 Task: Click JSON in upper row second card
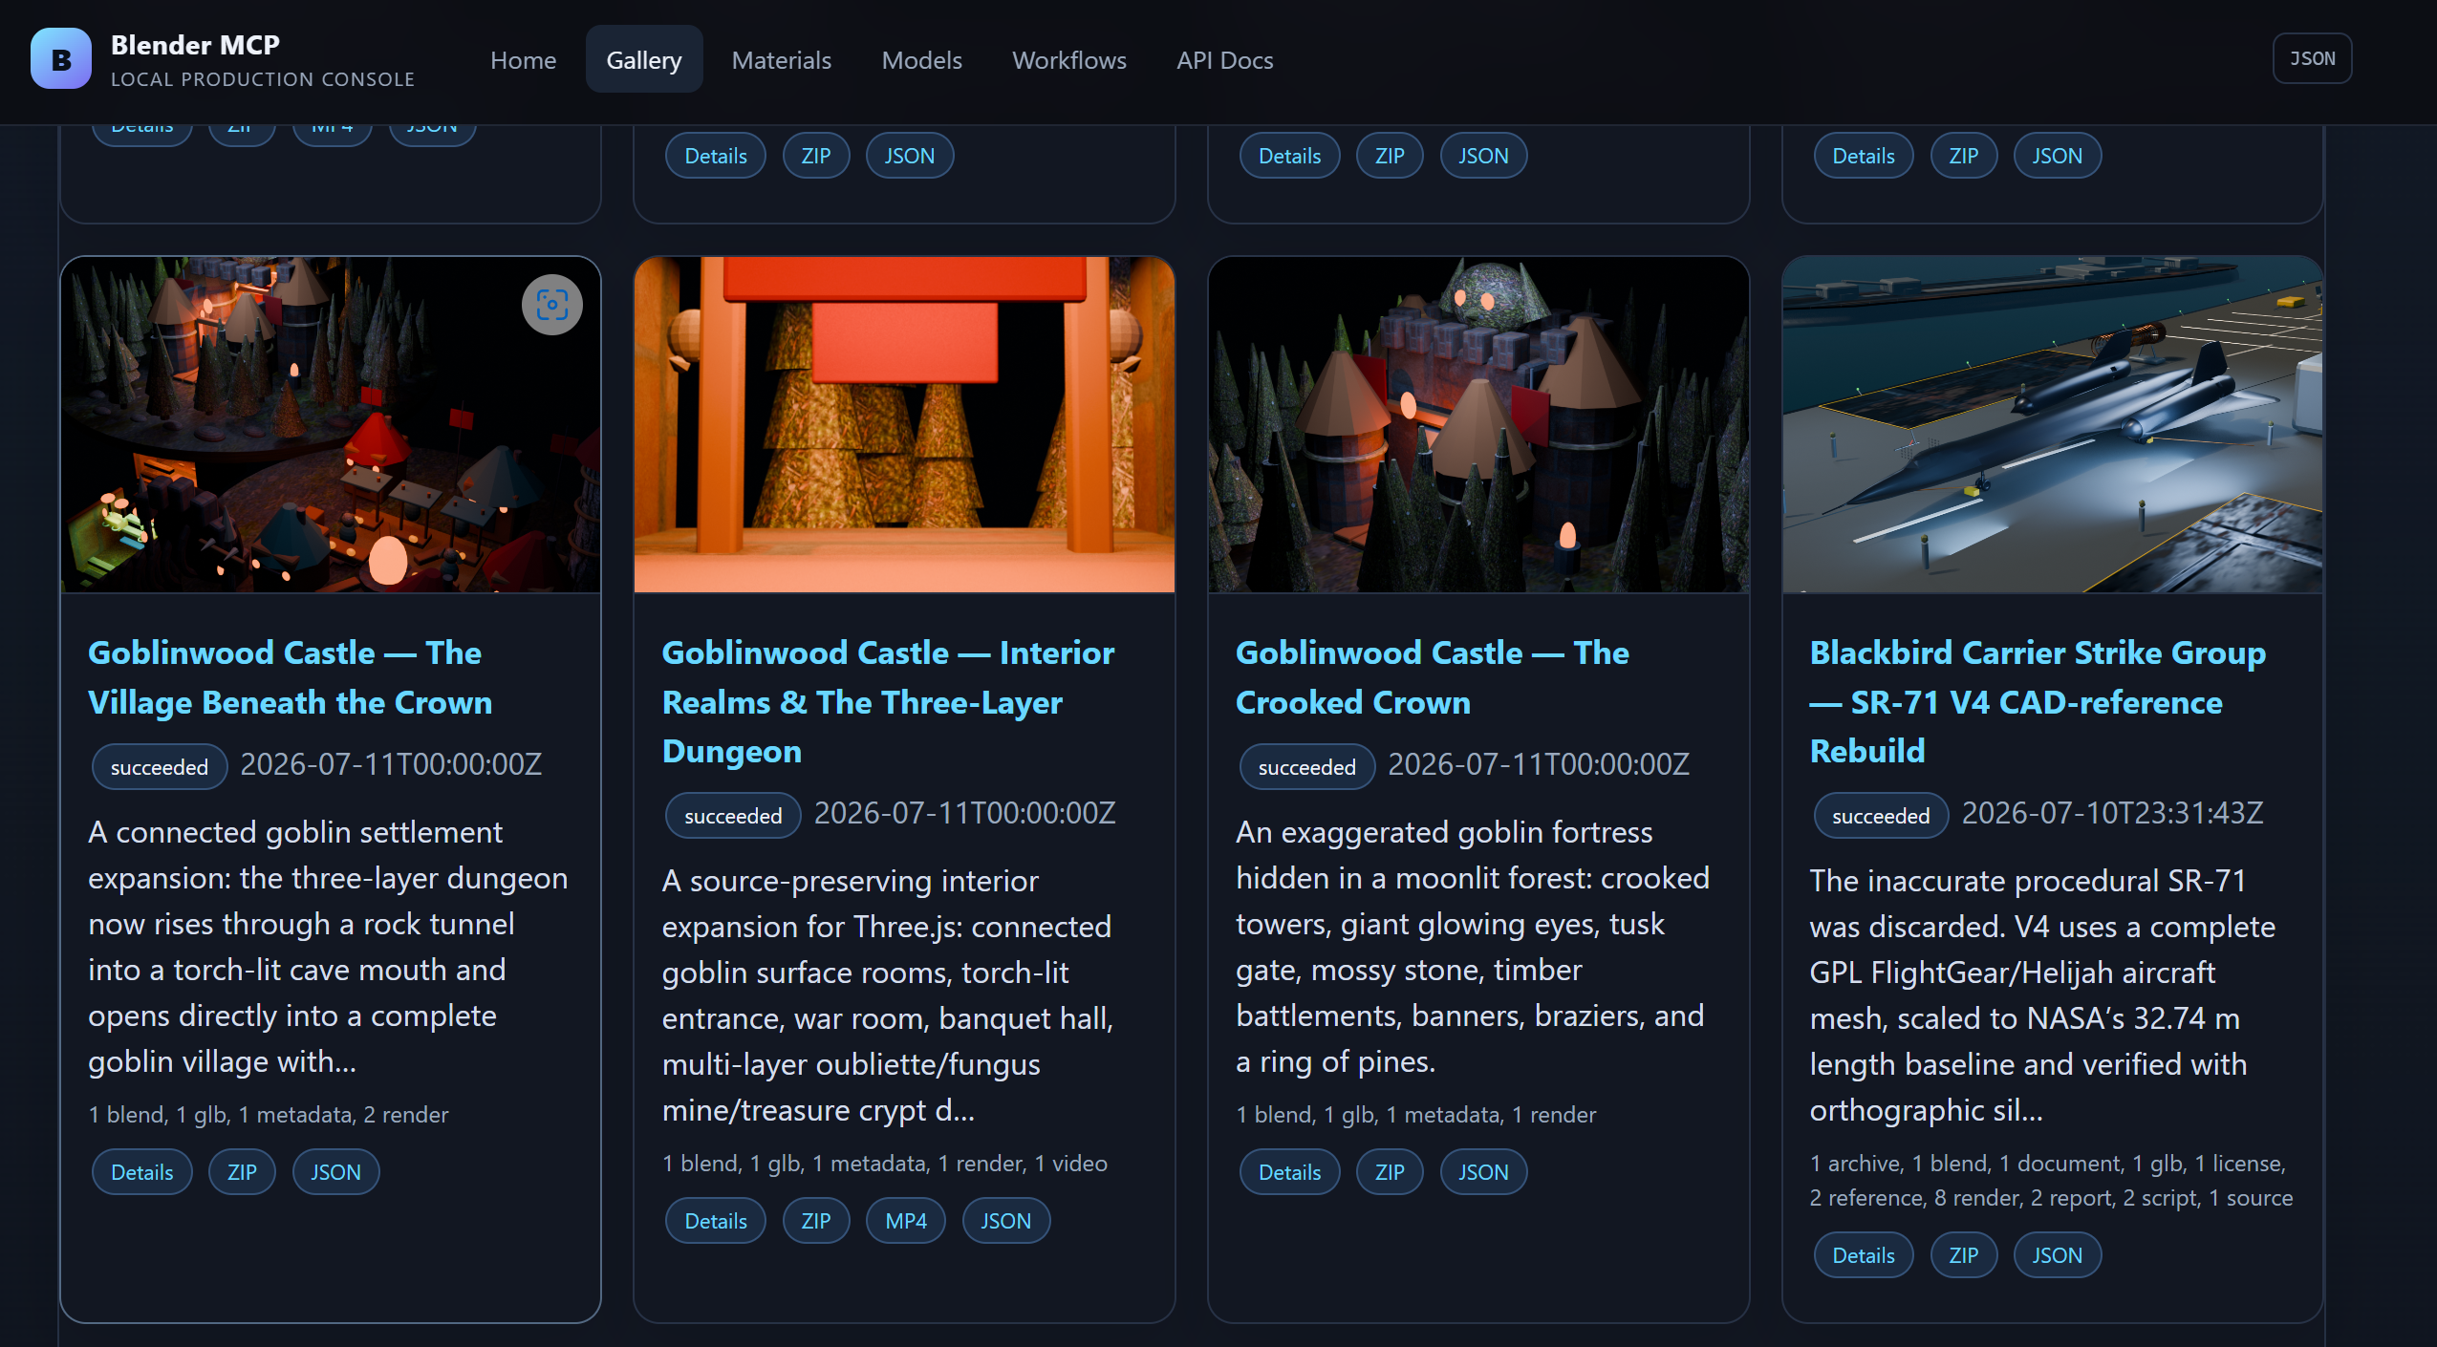[910, 156]
